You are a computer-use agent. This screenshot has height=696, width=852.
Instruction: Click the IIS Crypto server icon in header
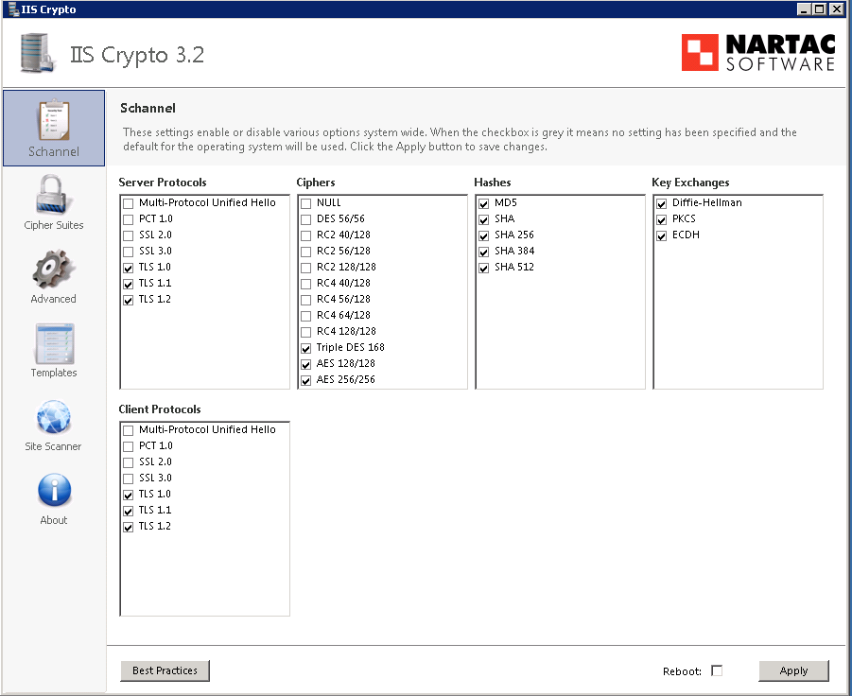click(x=38, y=53)
